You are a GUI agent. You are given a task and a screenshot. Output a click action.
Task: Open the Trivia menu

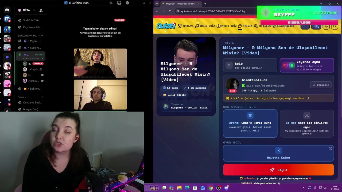[x=245, y=26]
